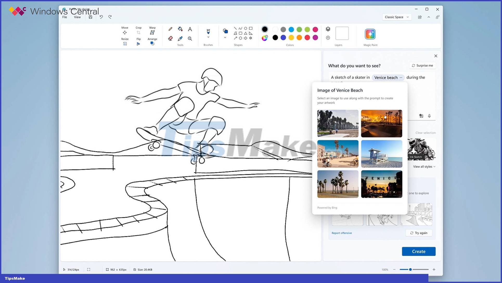Close the Magic Paint side panel
The width and height of the screenshot is (502, 283).
[x=436, y=56]
